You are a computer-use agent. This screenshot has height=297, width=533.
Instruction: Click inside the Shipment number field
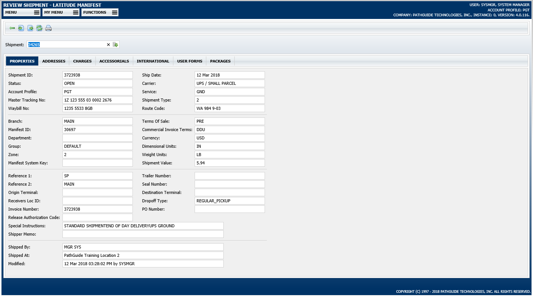68,44
